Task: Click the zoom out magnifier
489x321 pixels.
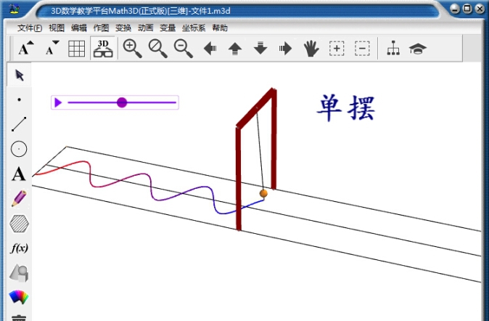Action: tap(184, 49)
